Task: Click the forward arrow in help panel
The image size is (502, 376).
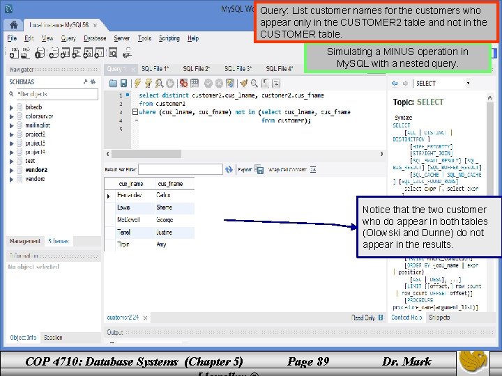Action: [x=405, y=84]
